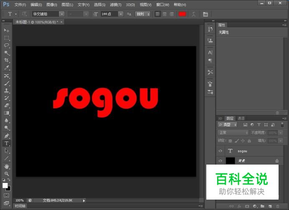Open the 正常 blend mode dropdown
The height and width of the screenshot is (210, 289).
233,132
